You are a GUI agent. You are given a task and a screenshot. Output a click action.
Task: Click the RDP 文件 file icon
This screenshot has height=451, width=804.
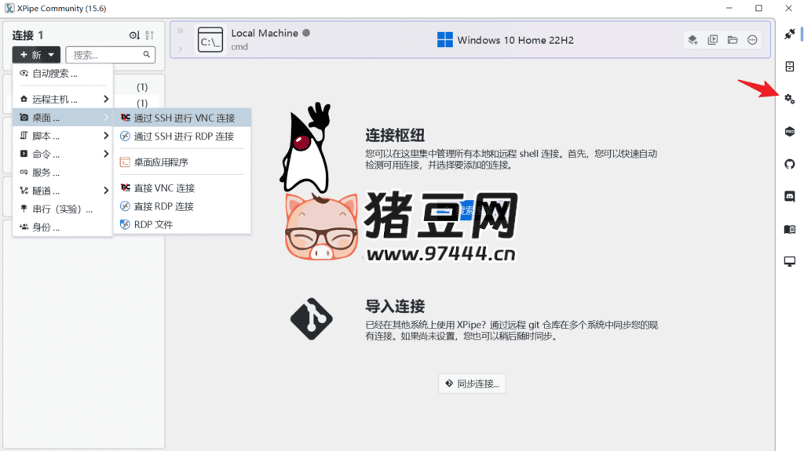pyautogui.click(x=125, y=224)
